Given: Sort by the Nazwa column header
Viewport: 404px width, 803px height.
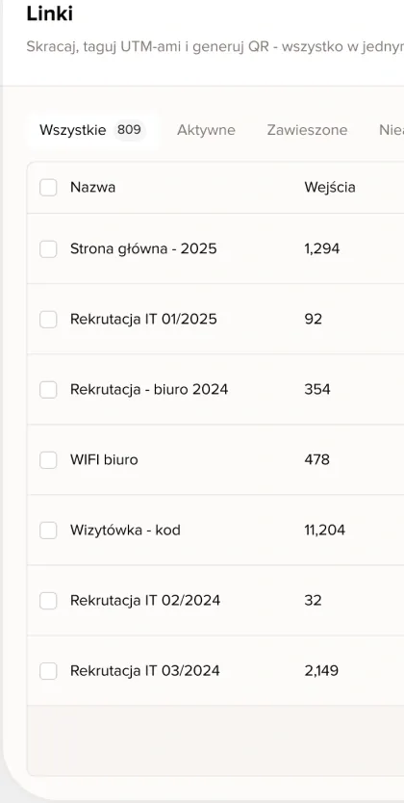Looking at the screenshot, I should (92, 188).
